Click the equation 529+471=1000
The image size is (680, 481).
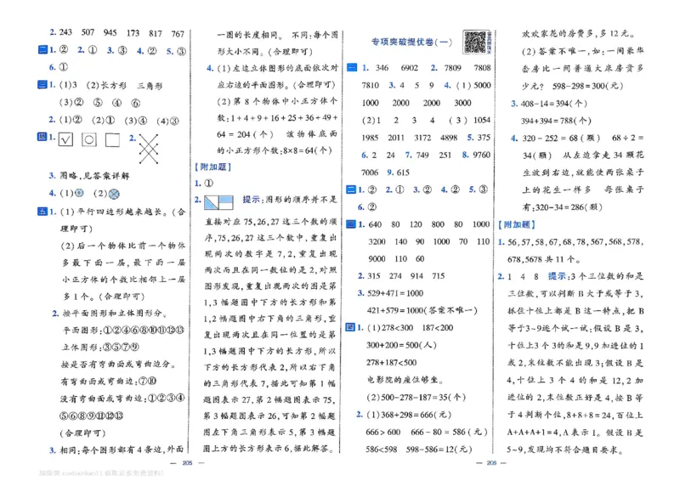[x=395, y=293]
